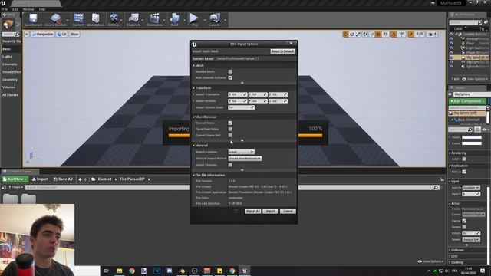Image resolution: width=491 pixels, height=276 pixels.
Task: Click the Build toolbar icon
Action: [174, 19]
